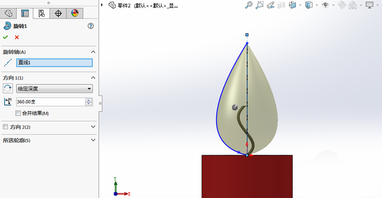382x198 pixels.
Task: Click the 旋转1 feature title
Action: click(20, 26)
